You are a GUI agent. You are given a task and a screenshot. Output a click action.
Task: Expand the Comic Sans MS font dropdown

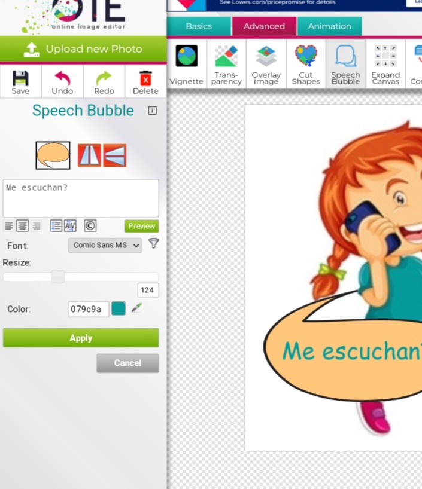105,245
